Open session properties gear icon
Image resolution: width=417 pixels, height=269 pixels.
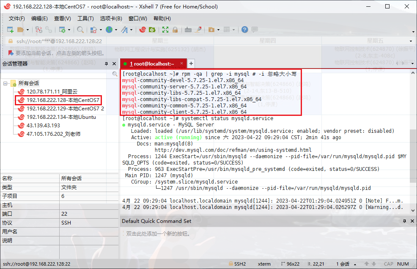pos(62,30)
